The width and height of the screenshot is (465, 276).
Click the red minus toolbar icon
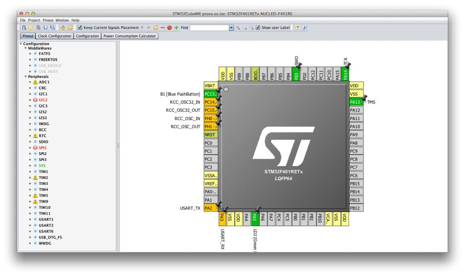coord(163,28)
